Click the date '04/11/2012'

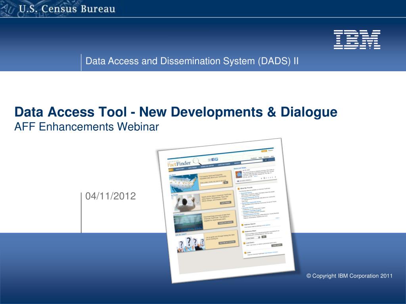[111, 196]
